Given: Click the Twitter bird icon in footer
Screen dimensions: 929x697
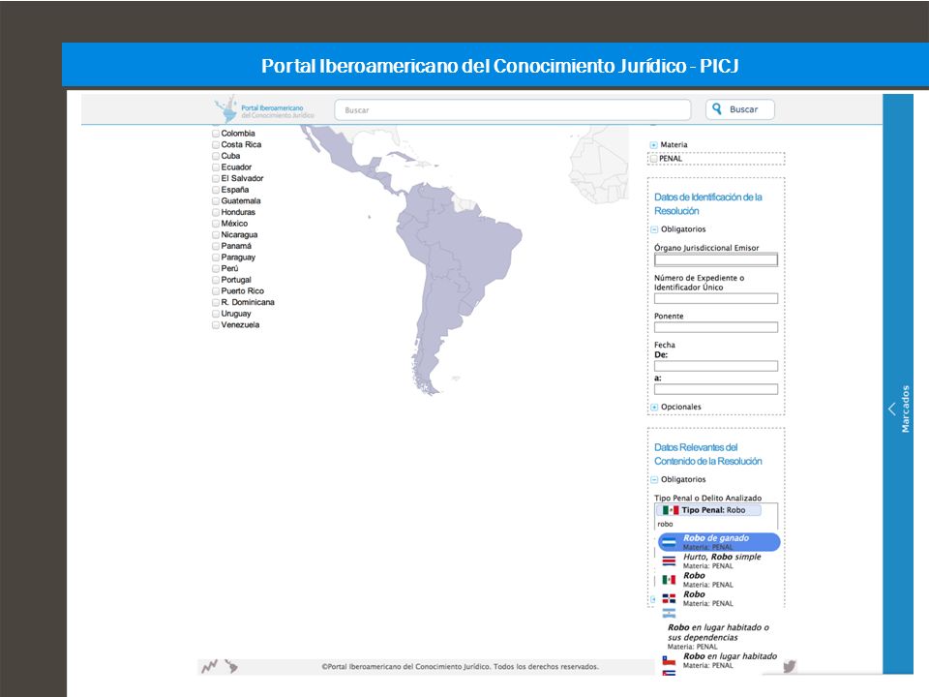Looking at the screenshot, I should coord(790,666).
